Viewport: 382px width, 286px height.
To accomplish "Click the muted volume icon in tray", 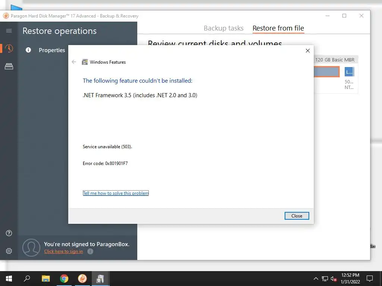I will click(x=334, y=279).
